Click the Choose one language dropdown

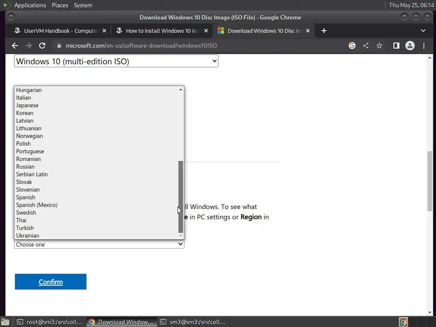[99, 244]
